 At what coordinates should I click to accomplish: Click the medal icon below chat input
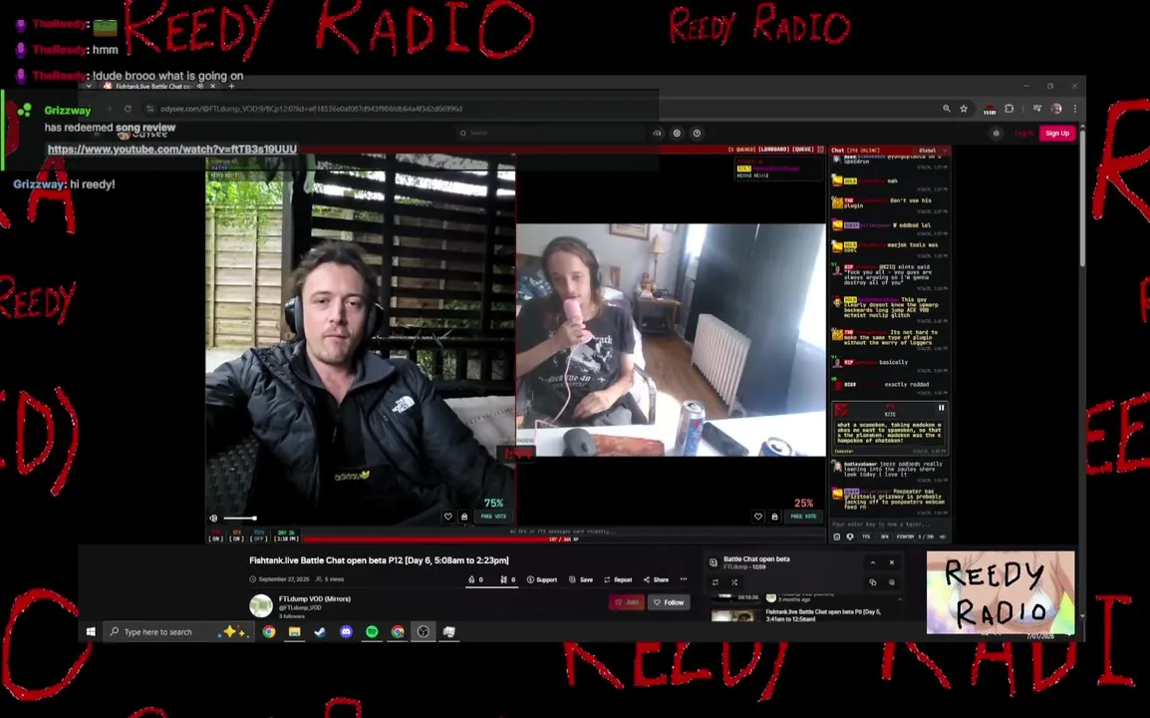[x=850, y=537]
